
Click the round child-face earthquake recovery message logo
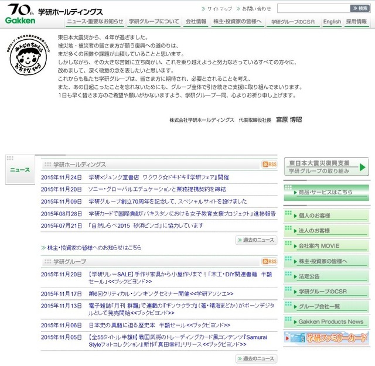pos(28,56)
